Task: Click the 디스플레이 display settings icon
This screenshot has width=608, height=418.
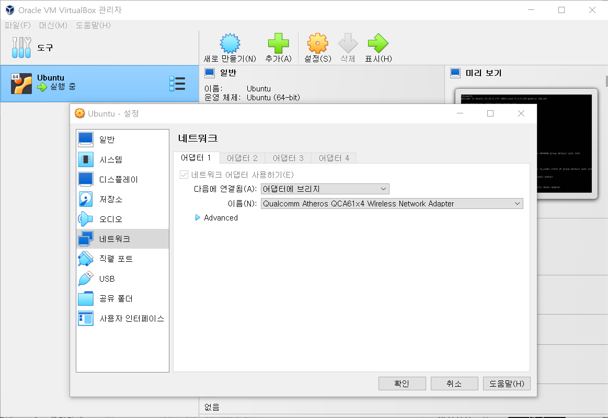Action: tap(85, 179)
